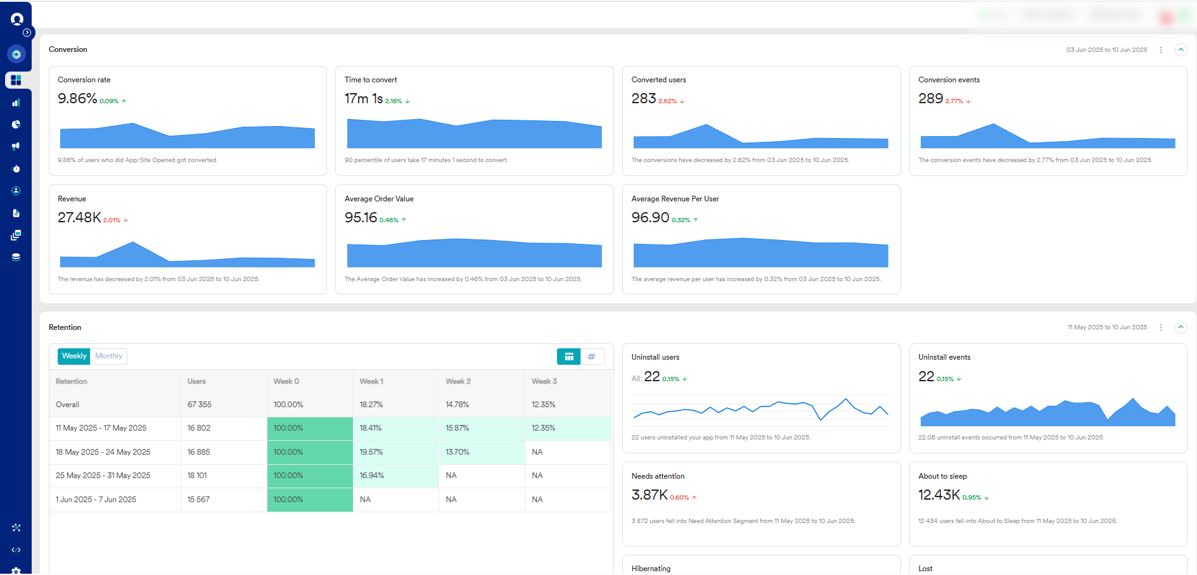The width and height of the screenshot is (1197, 575).
Task: Open the database stack icon in sidebar
Action: point(16,257)
